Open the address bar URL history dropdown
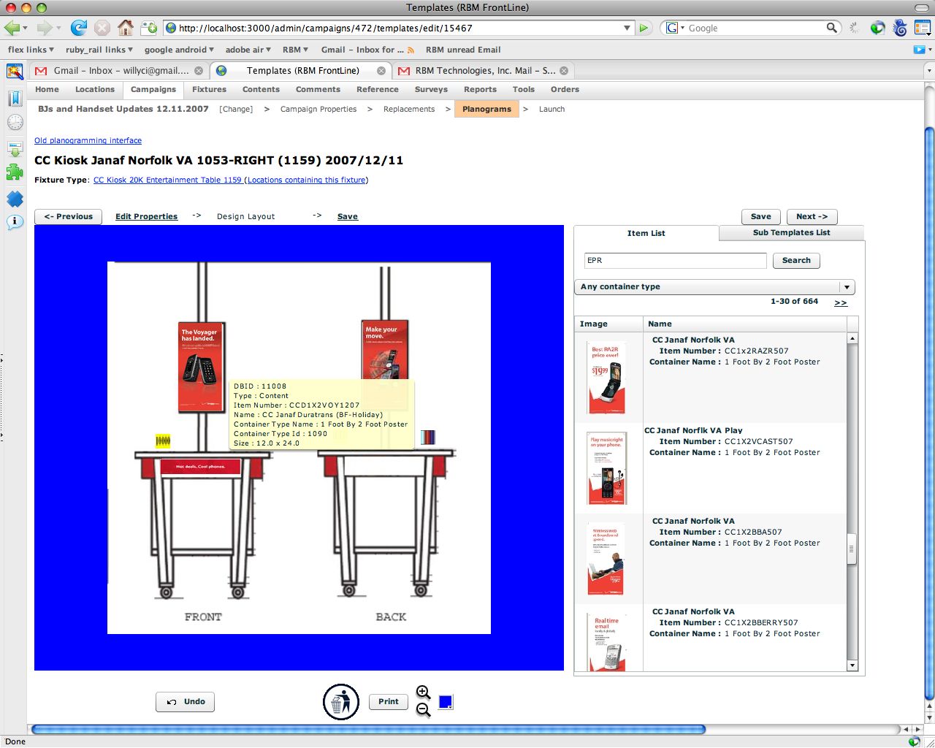935x748 pixels. 627,28
